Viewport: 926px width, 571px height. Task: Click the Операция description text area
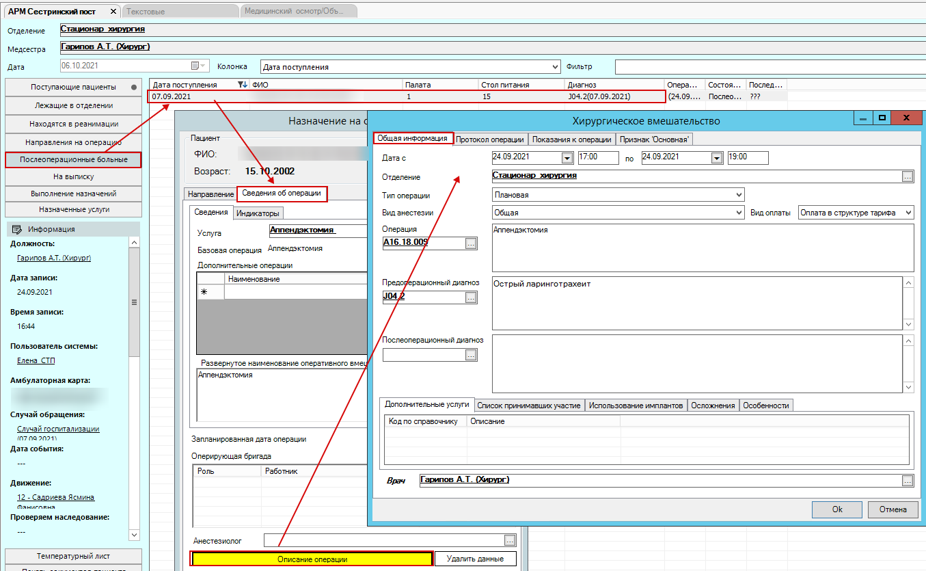point(703,248)
